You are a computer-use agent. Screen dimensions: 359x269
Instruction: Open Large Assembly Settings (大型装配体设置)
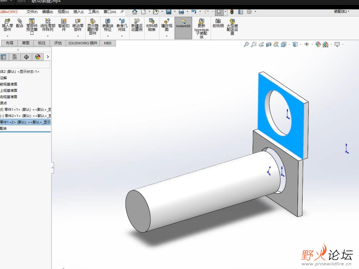[x=232, y=27]
